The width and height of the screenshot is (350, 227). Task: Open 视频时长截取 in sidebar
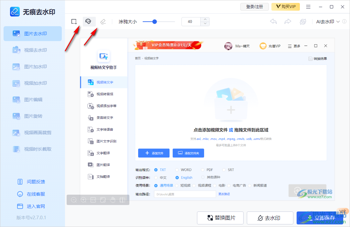33,149
